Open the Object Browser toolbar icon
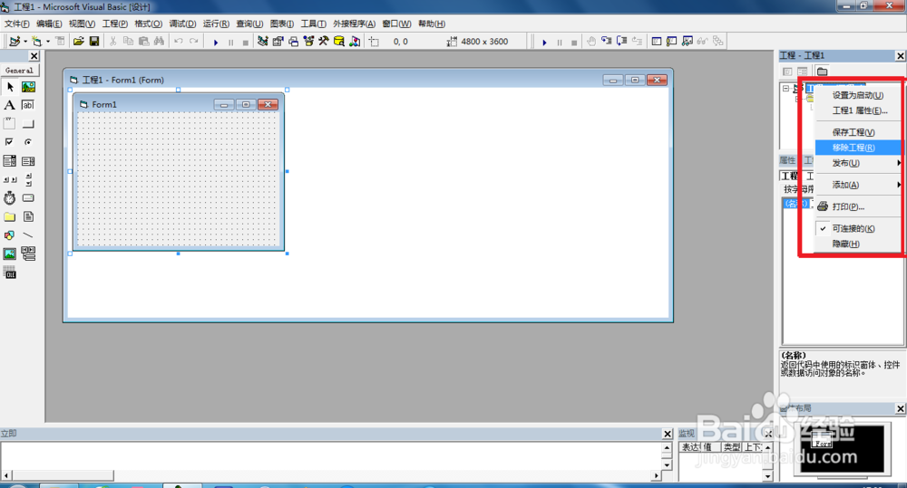Image resolution: width=907 pixels, height=488 pixels. pyautogui.click(x=308, y=41)
